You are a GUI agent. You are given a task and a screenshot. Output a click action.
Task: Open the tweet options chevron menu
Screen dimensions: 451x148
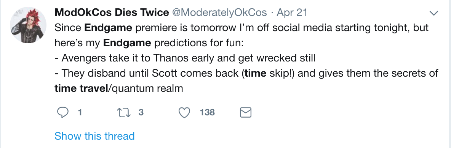[433, 13]
